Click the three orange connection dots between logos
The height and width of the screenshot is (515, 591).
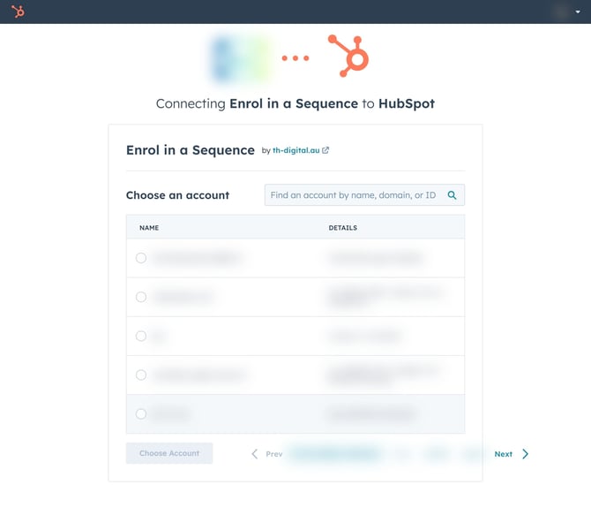coord(295,58)
